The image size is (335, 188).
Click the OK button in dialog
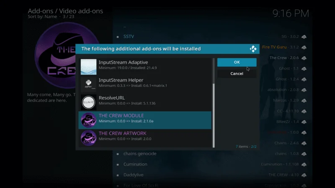pyautogui.click(x=237, y=62)
